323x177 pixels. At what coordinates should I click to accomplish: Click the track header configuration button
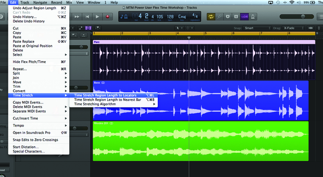(84, 35)
